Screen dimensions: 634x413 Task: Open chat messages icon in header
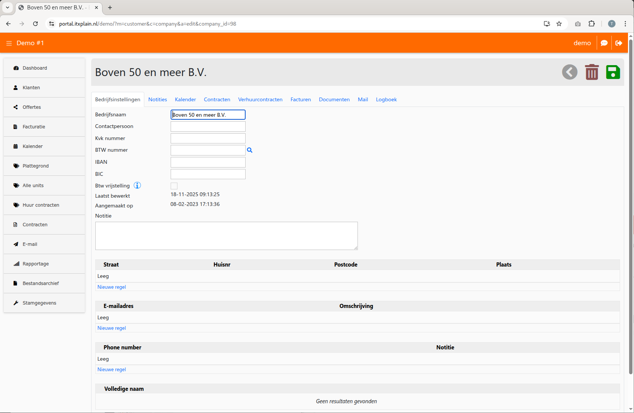coord(604,43)
